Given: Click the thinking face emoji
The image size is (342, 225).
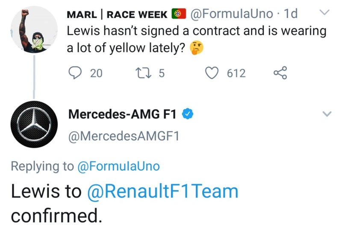Looking at the screenshot, I should [197, 48].
